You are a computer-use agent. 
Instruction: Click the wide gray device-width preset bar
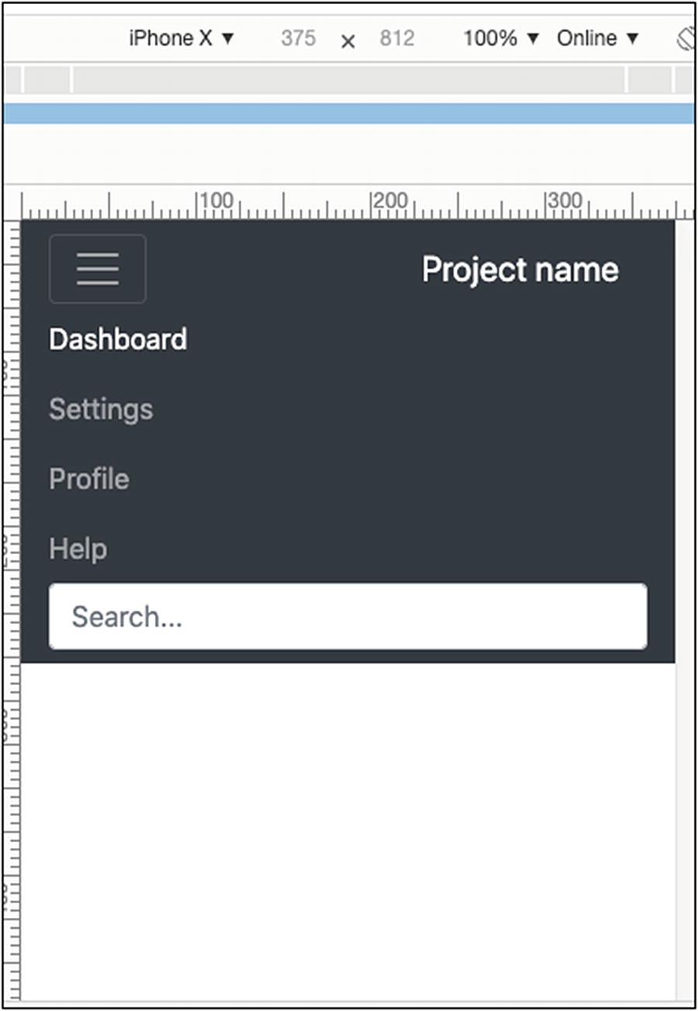349,80
